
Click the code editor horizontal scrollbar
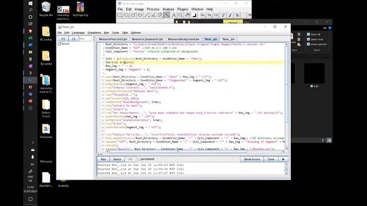click(x=177, y=152)
